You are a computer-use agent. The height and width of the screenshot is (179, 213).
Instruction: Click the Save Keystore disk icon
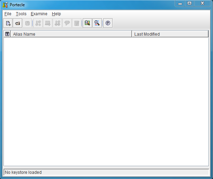click(27, 23)
